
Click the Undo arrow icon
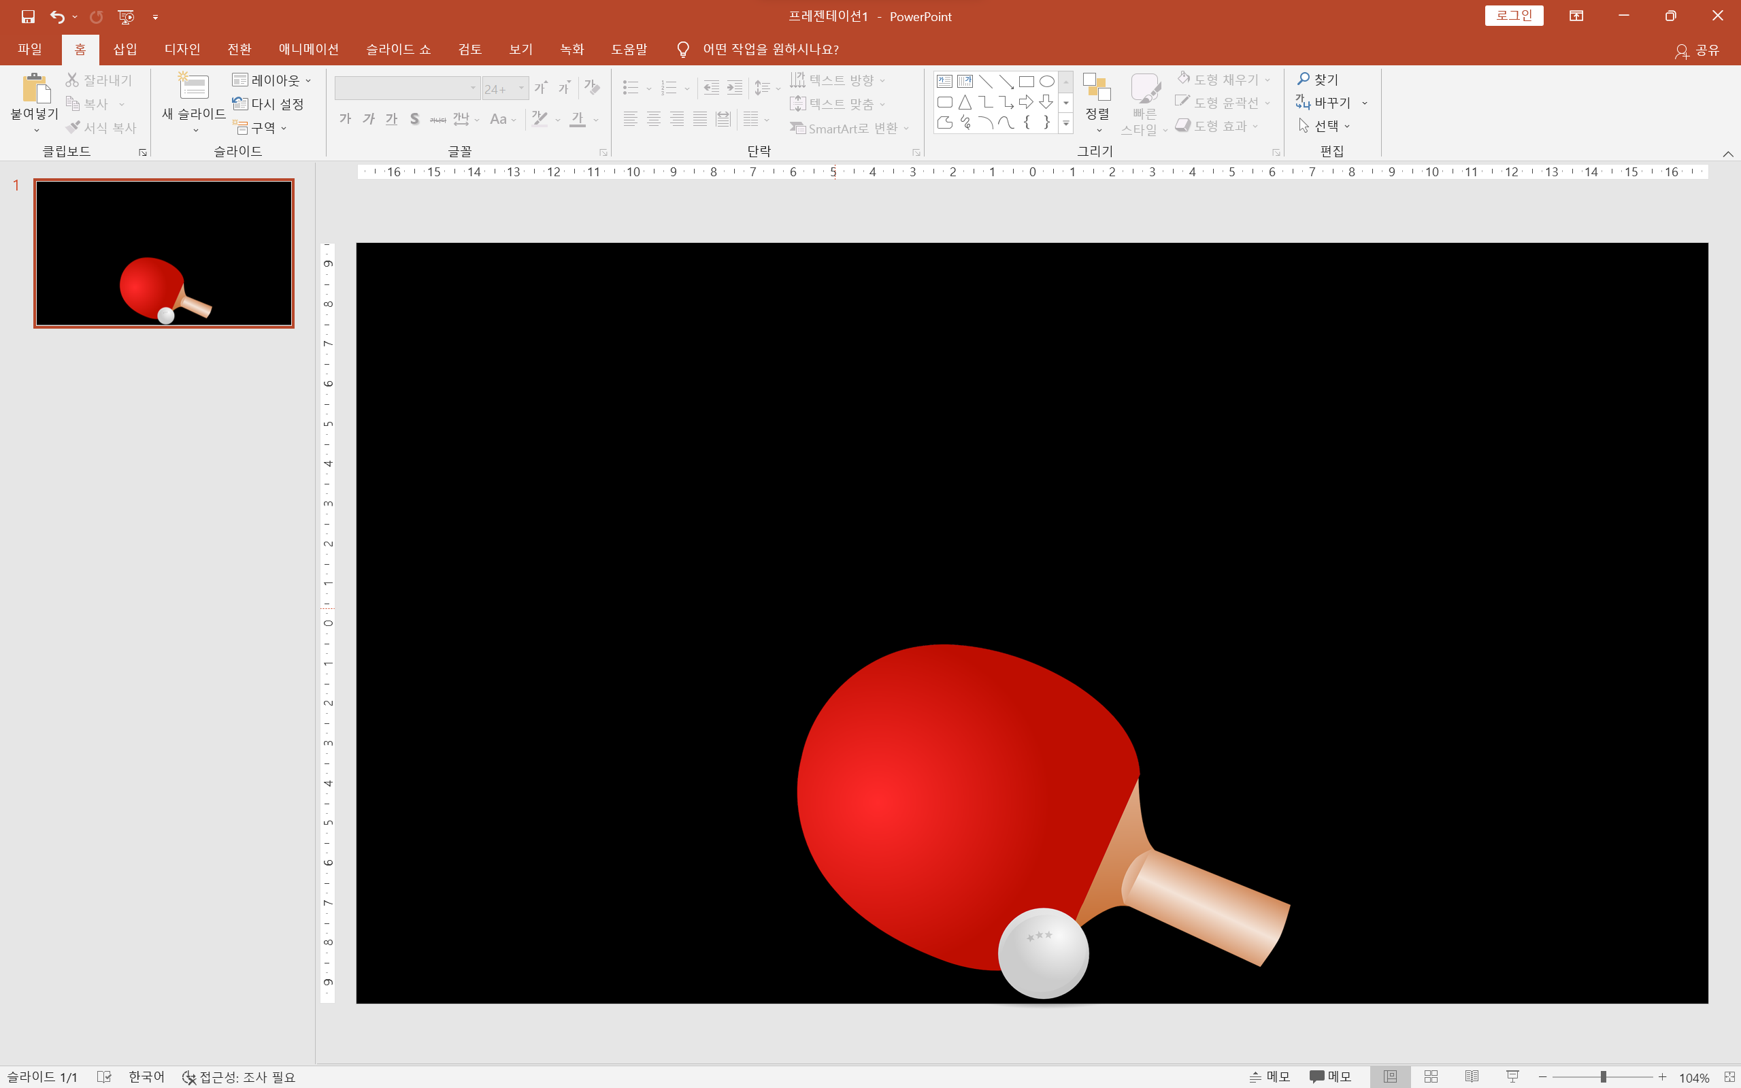pyautogui.click(x=57, y=16)
